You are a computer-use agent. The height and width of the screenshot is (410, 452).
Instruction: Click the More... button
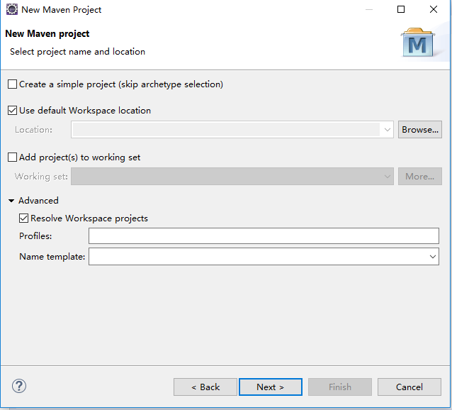pyautogui.click(x=419, y=177)
